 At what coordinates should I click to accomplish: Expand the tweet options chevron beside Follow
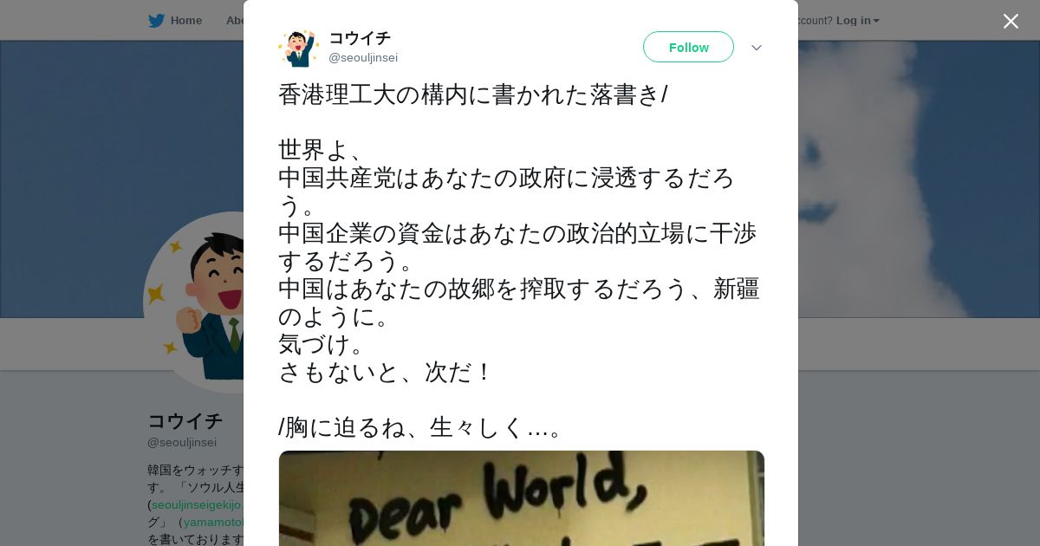[756, 48]
